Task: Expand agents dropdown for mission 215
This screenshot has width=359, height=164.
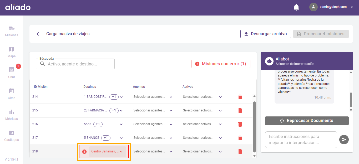Action: click(171, 111)
